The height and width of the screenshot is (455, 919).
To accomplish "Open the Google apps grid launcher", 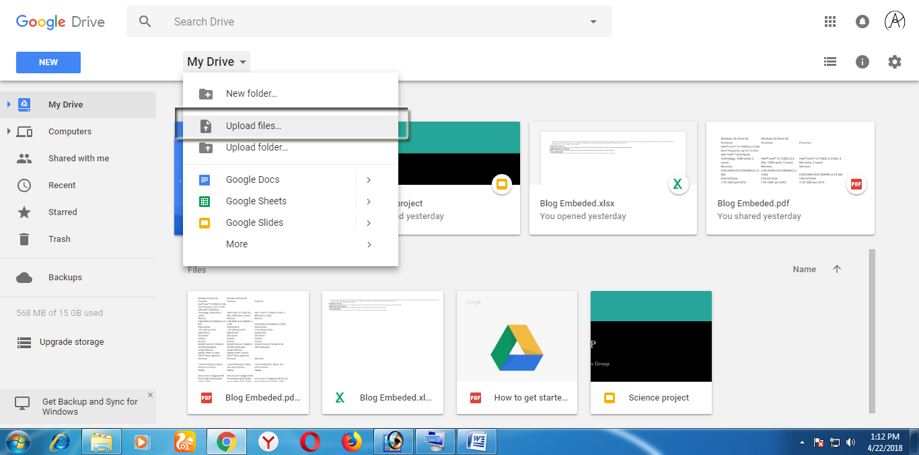I will pos(830,21).
